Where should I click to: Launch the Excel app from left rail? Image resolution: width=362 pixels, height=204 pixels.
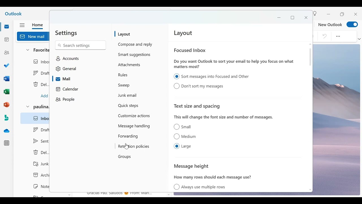pyautogui.click(x=7, y=92)
